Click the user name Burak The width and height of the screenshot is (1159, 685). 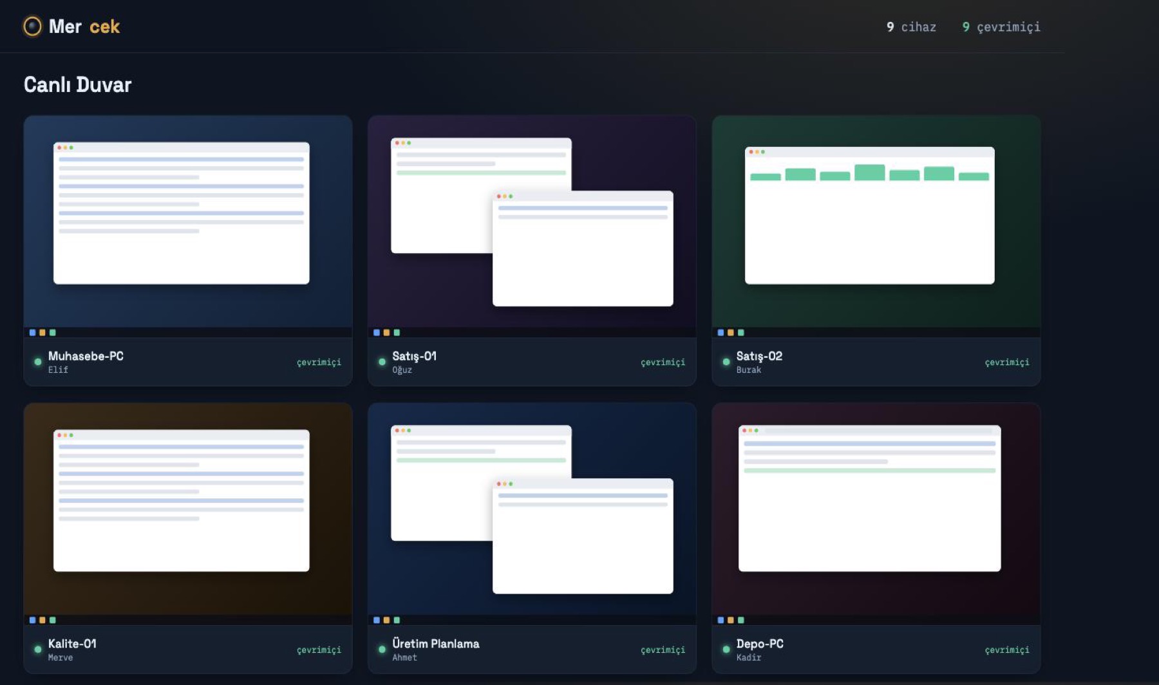[749, 370]
